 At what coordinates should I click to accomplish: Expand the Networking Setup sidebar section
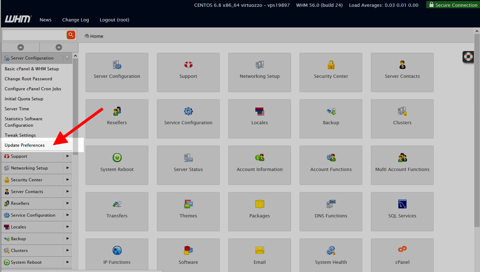67,168
